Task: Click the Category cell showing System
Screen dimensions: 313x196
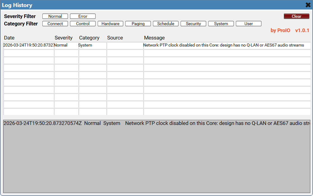Action: 92,45
